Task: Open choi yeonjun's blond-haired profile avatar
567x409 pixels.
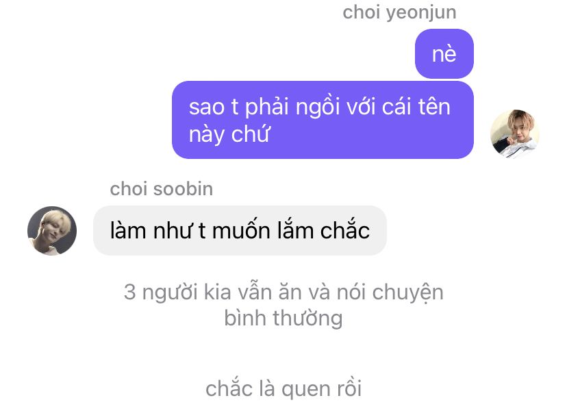Action: point(514,134)
